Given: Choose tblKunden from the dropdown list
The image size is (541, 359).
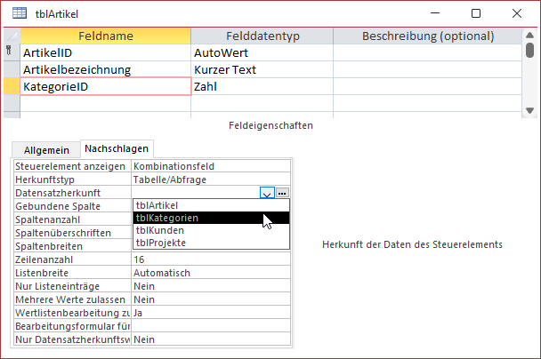Looking at the screenshot, I should coord(211,230).
